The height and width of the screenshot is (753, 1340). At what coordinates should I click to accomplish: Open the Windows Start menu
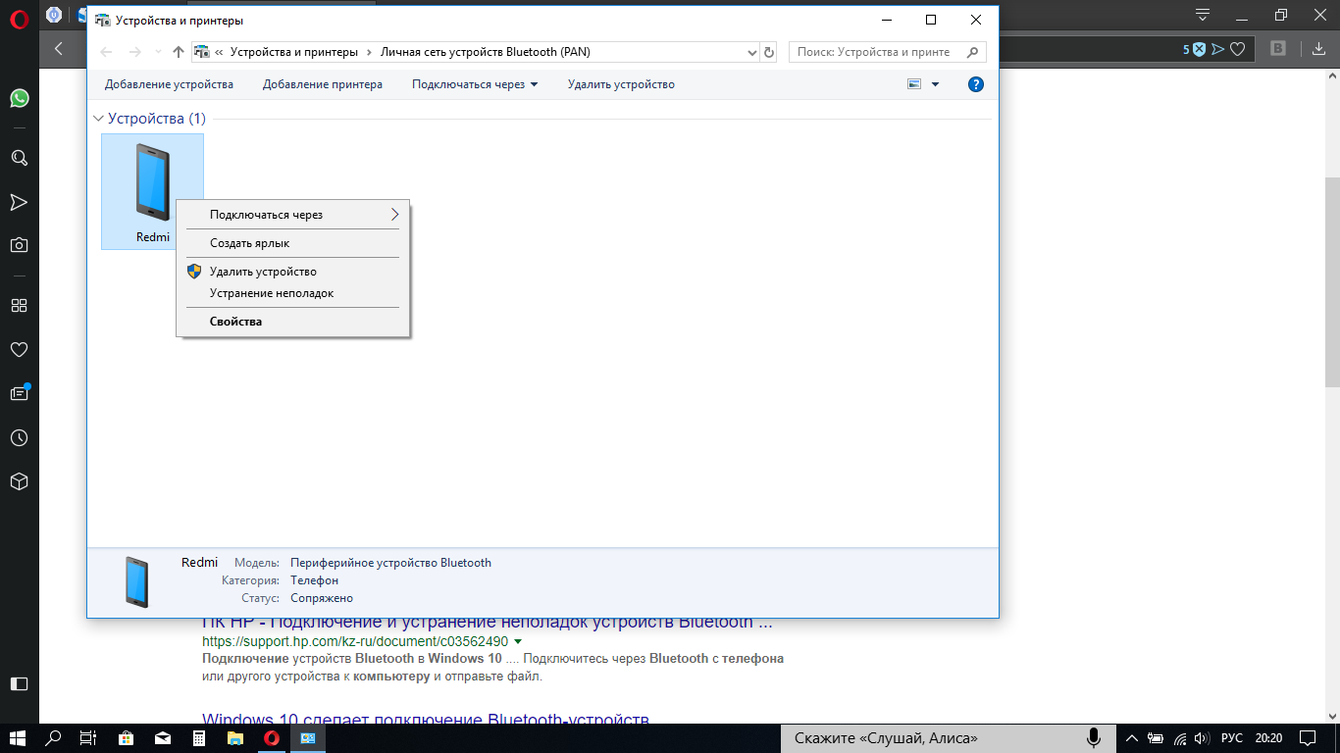[x=19, y=738]
